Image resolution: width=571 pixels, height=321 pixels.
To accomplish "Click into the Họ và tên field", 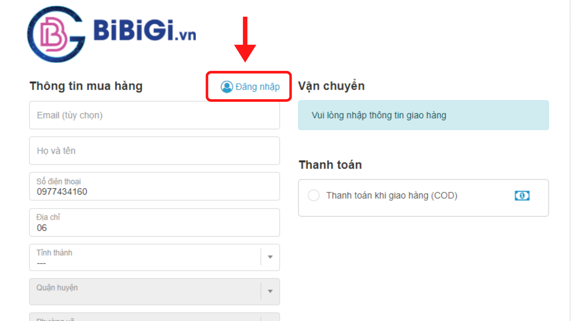I will pyautogui.click(x=155, y=151).
